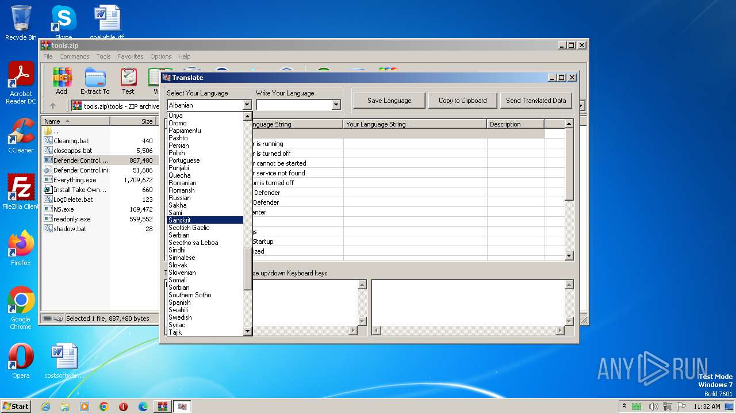Click the Opera icon in taskbar
This screenshot has height=414, width=736.
[x=124, y=407]
